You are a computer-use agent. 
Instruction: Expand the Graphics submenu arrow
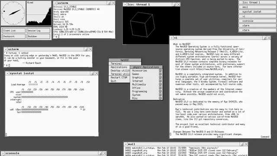click(160, 77)
